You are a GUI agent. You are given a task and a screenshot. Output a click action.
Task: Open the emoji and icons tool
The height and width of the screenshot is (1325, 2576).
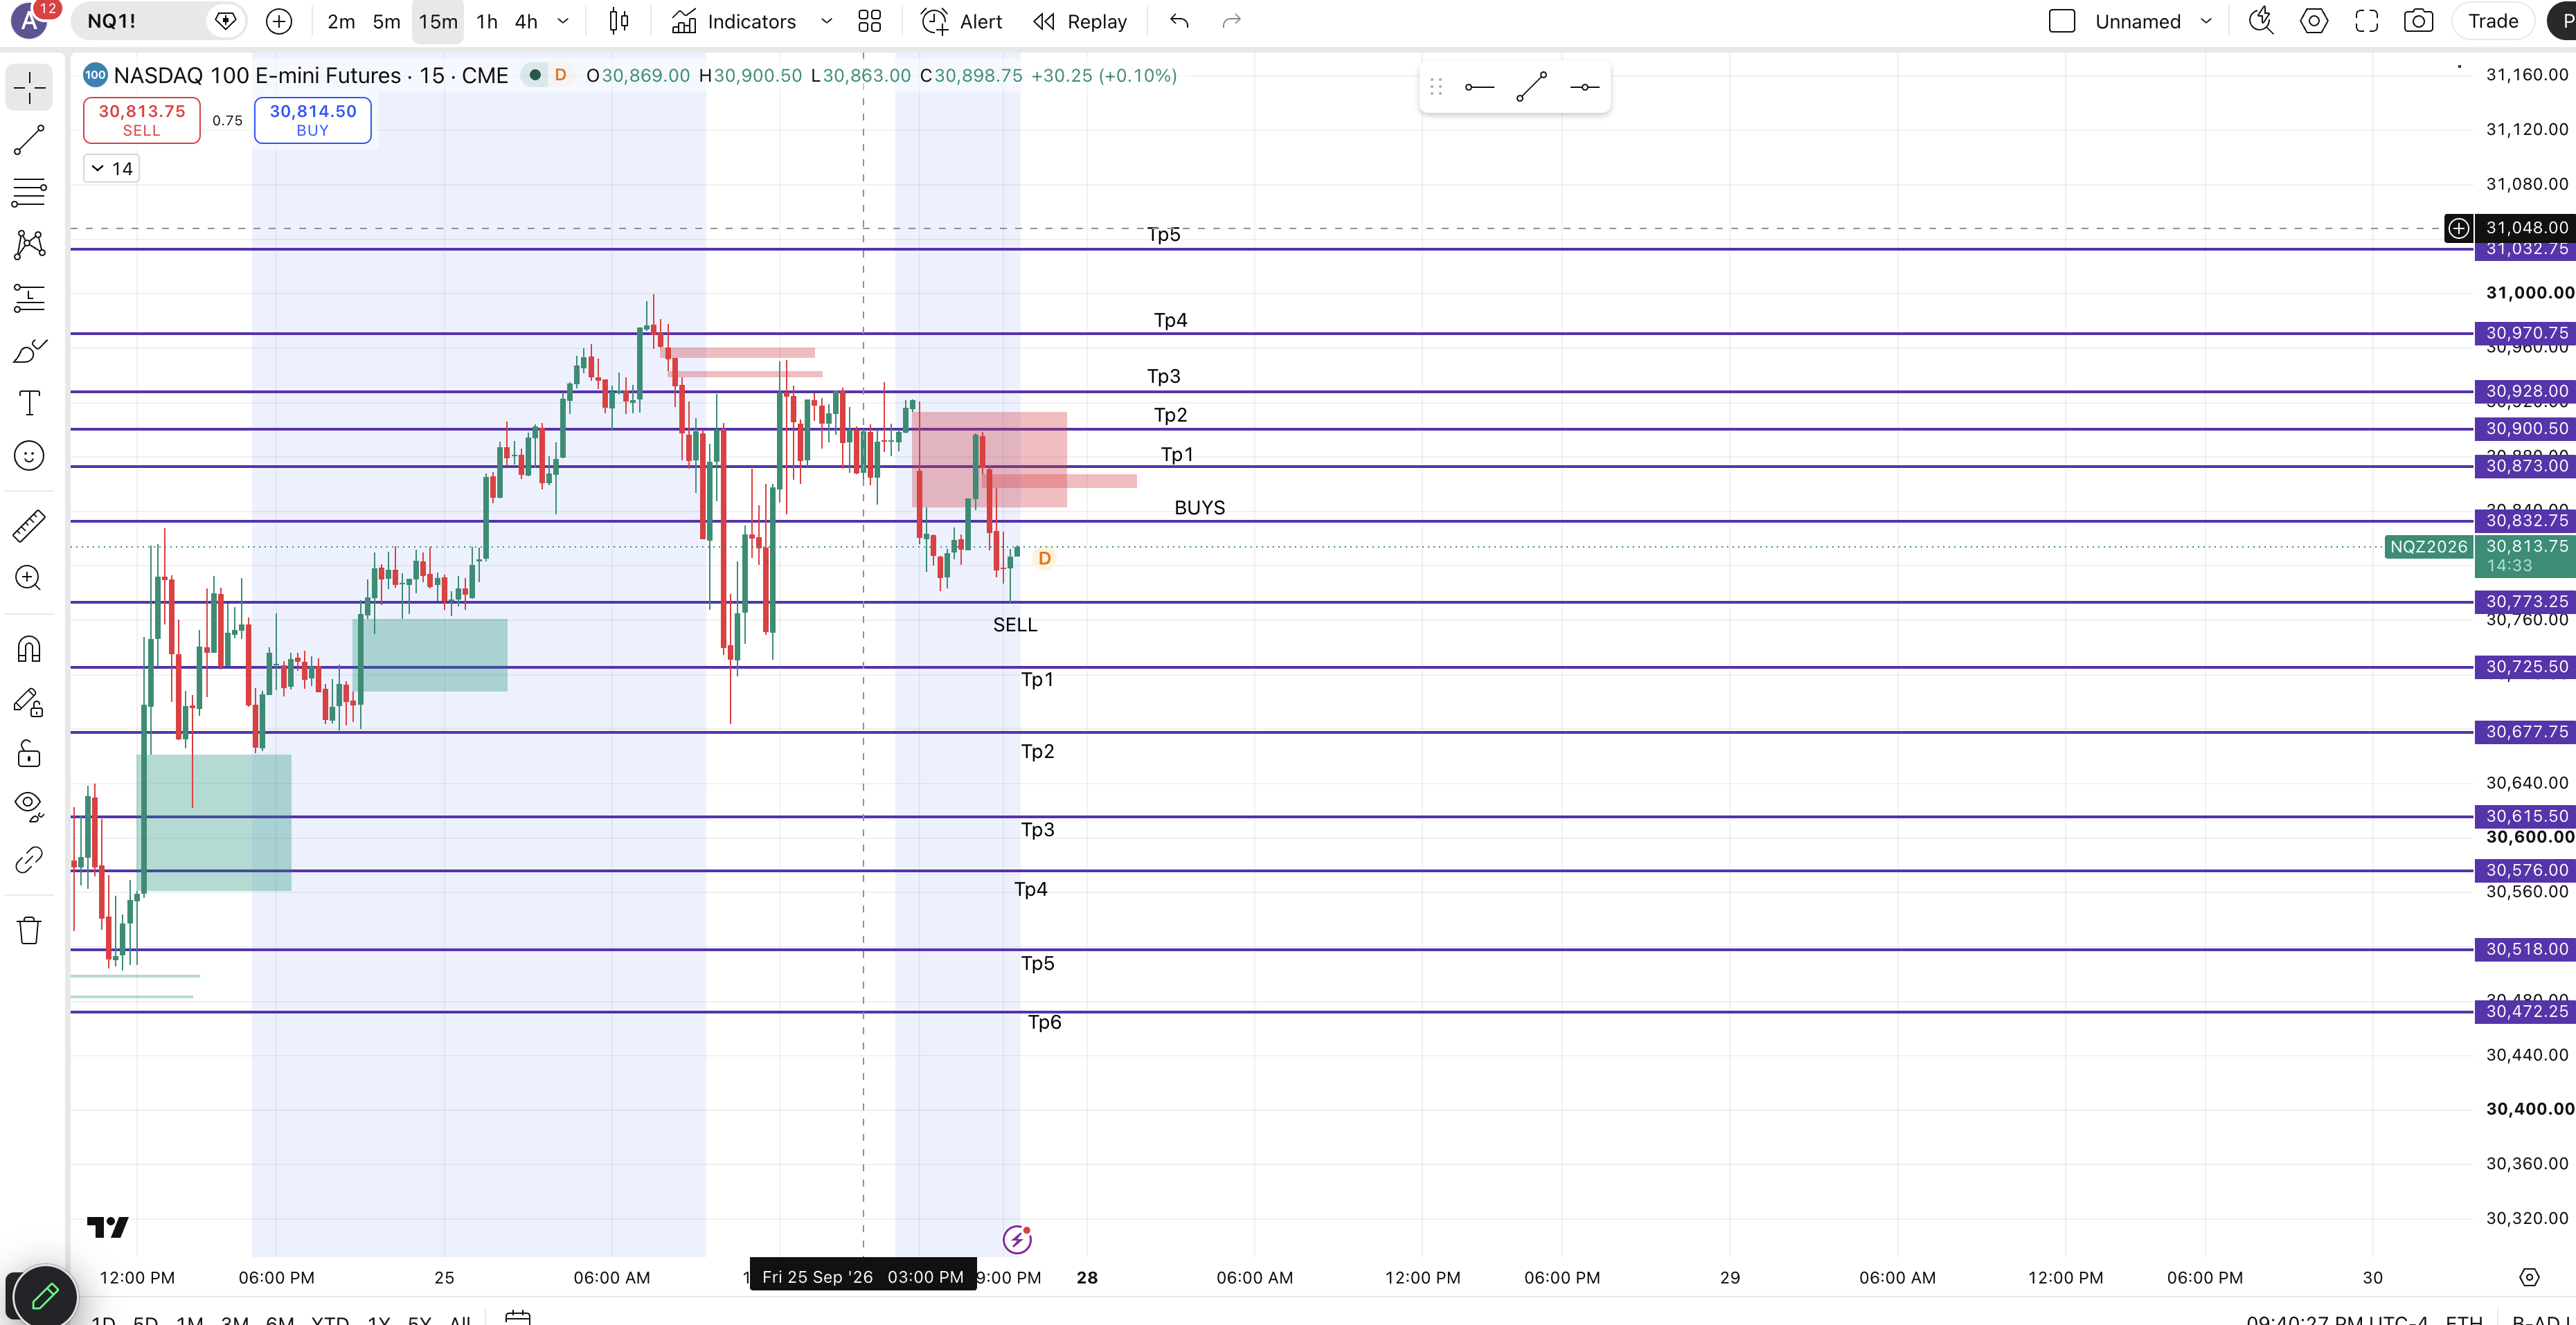29,456
